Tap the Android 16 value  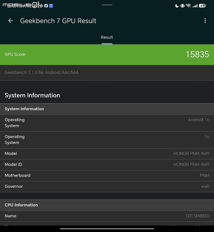(198, 120)
